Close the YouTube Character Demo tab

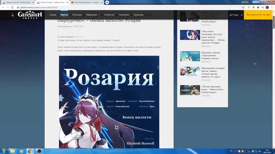tap(101, 3)
